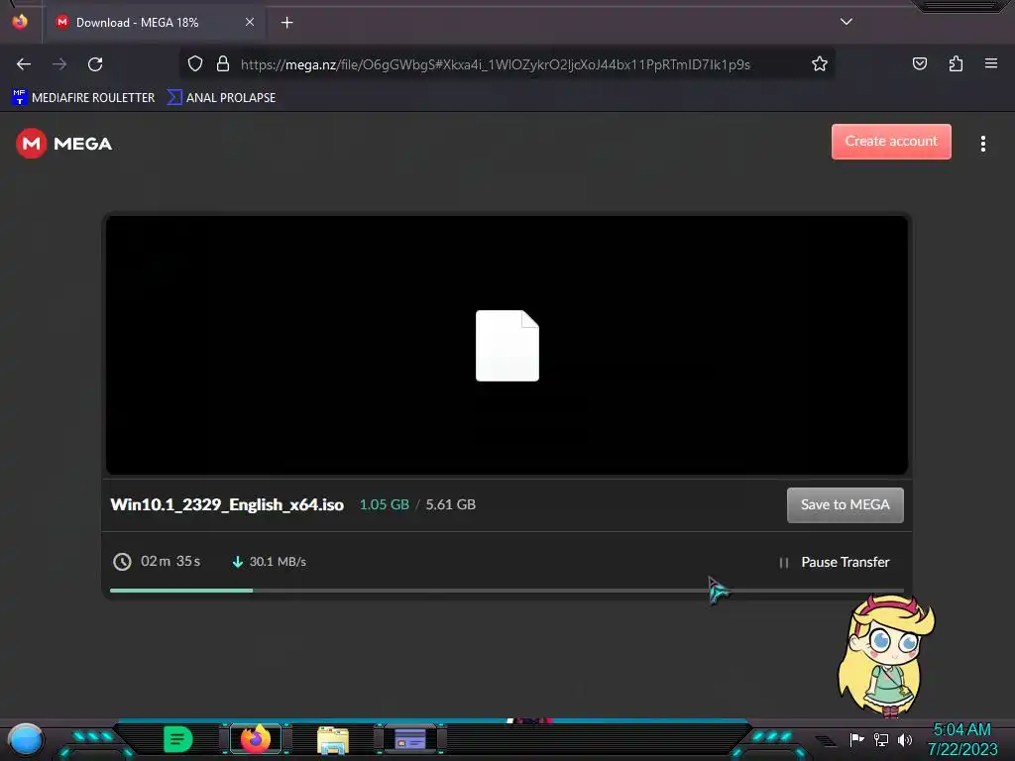1015x761 pixels.
Task: Close the Download - MEGA tab
Action: (x=249, y=22)
